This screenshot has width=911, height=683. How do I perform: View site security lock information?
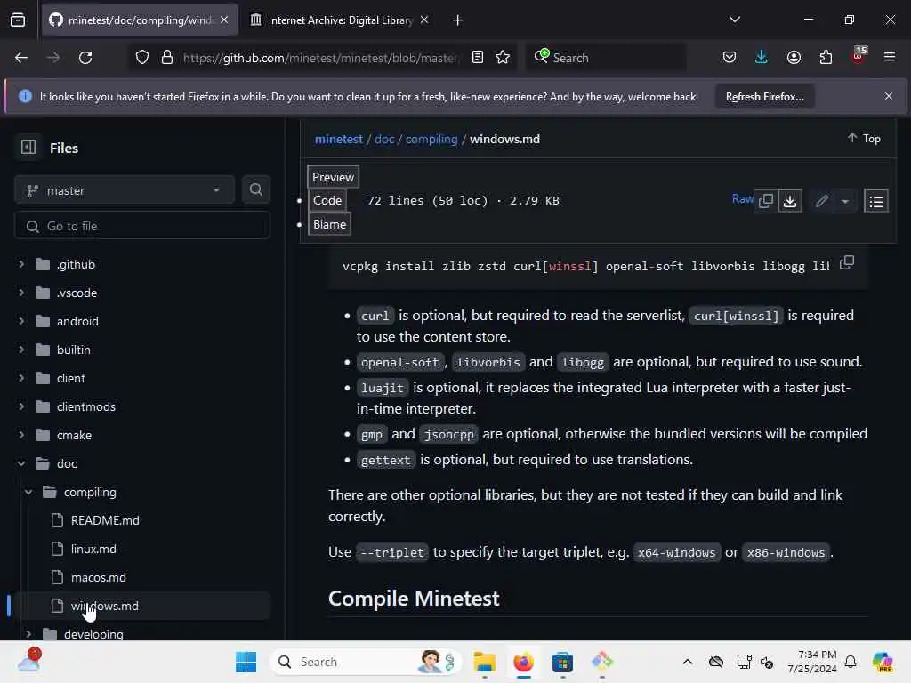tap(167, 58)
